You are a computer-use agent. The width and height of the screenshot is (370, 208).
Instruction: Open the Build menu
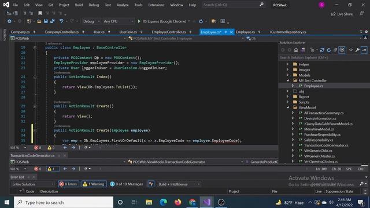point(79,5)
